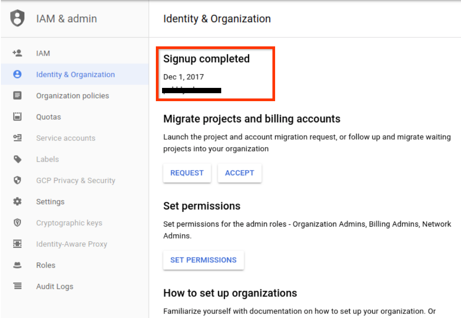Screen dimensions: 461x318
Task: Select the Service accounts icon
Action: (x=17, y=138)
